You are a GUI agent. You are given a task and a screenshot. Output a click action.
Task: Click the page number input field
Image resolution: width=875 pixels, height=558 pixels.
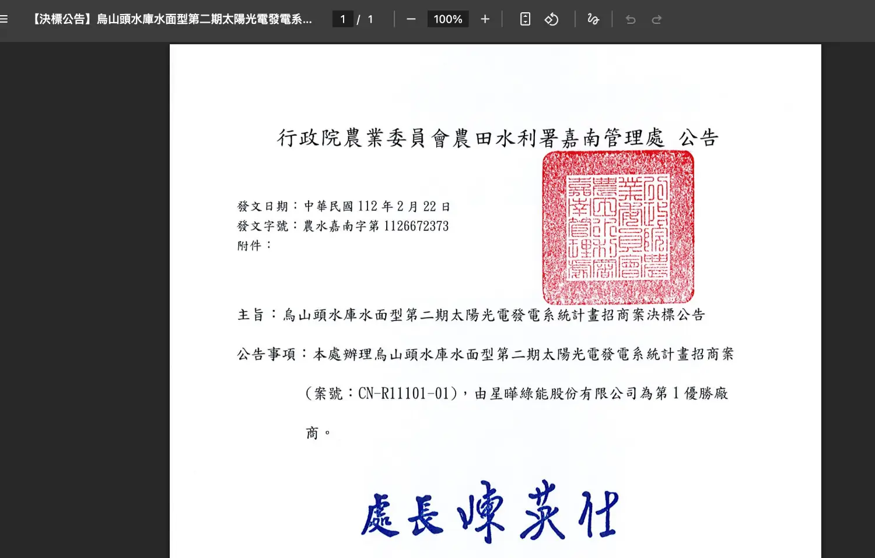click(x=342, y=19)
